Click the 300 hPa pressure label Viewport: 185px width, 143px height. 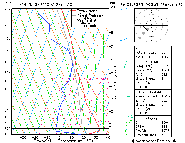click(x=8, y=9)
